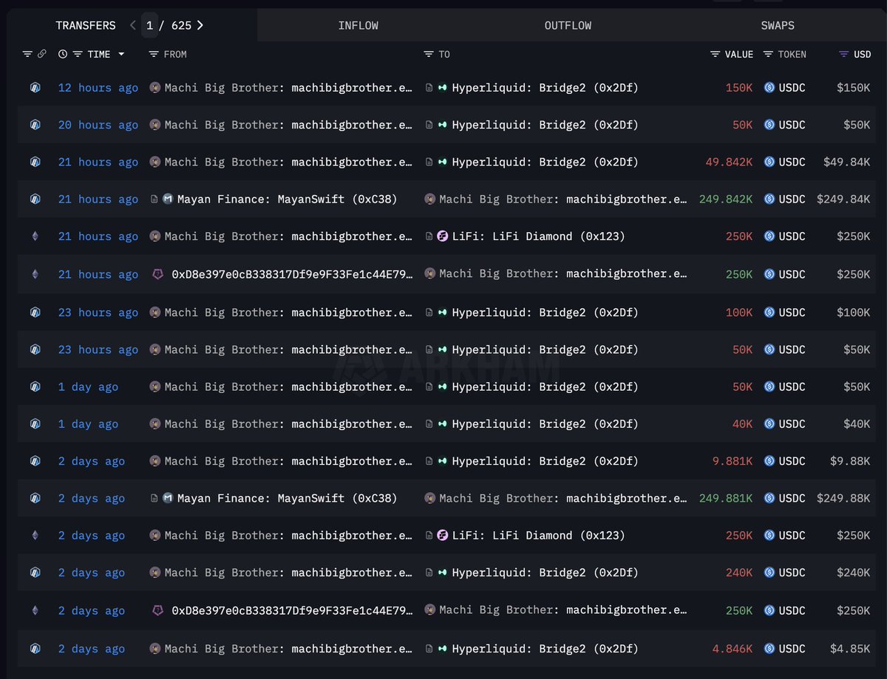The image size is (887, 679).
Task: Go to the previous transfers page
Action: 133,25
